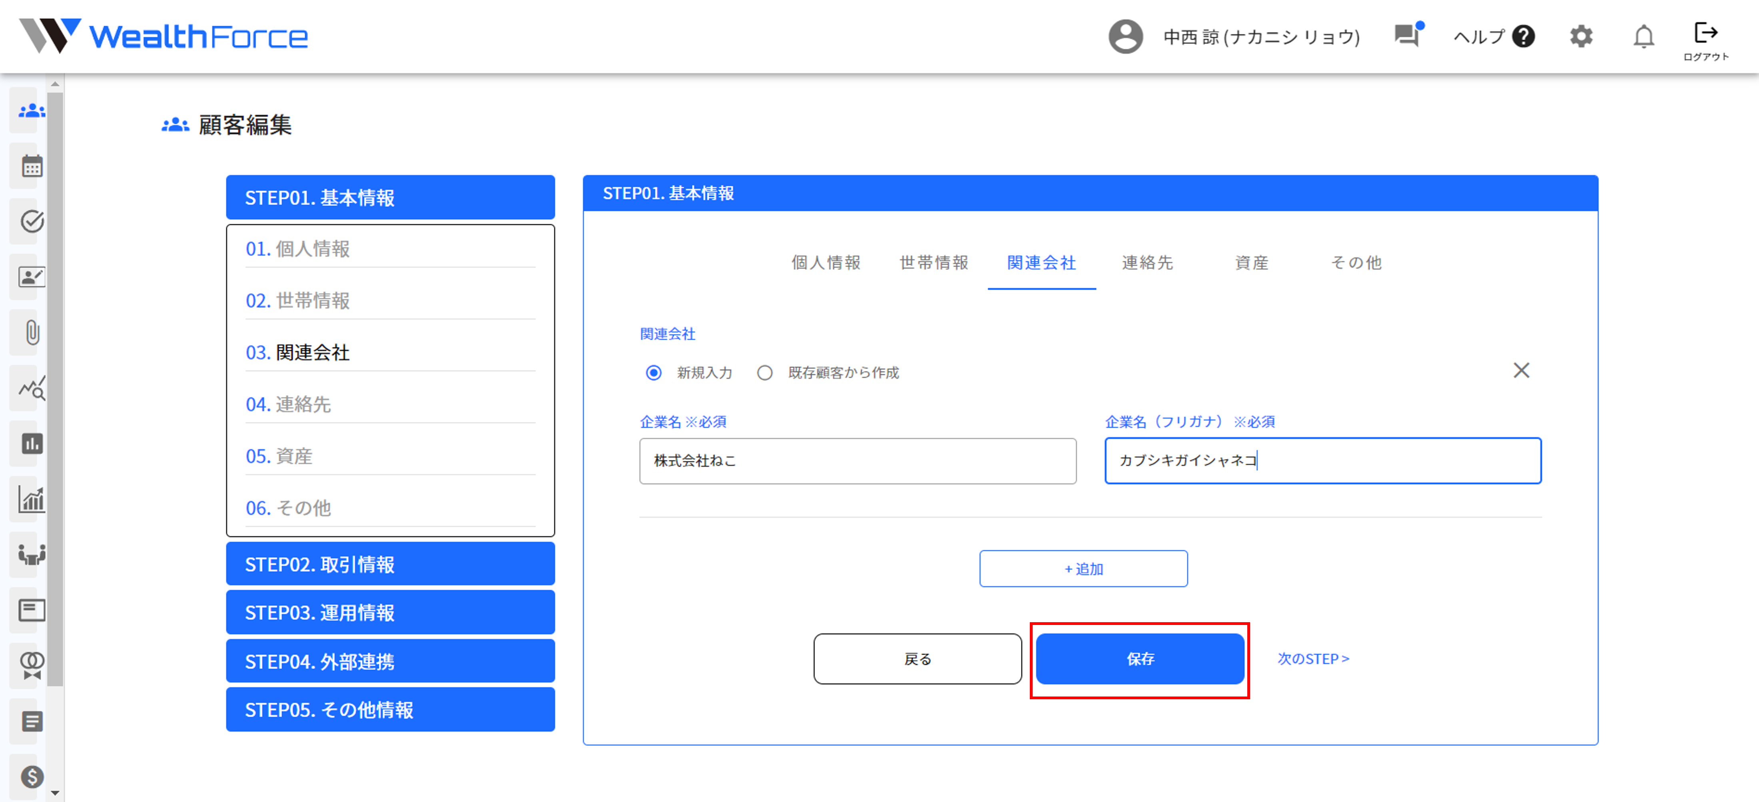
Task: Switch to the 連絡先 tab
Action: 1147,263
